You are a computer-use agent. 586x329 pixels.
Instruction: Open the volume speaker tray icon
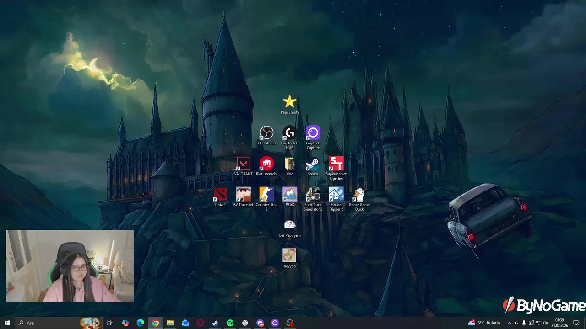coord(546,323)
